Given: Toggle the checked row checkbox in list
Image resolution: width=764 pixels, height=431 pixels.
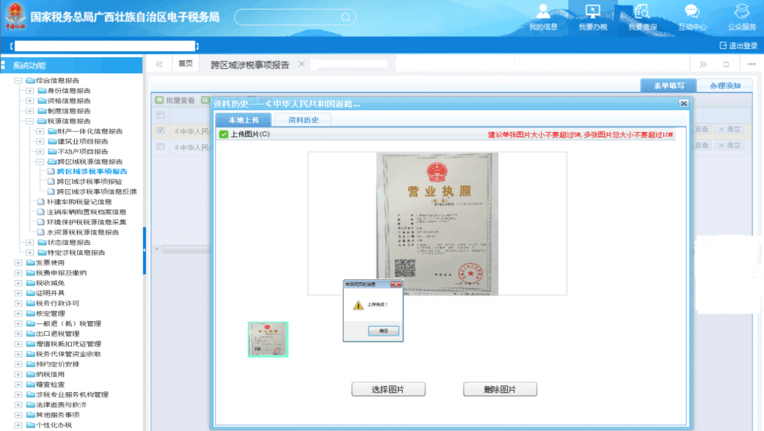Looking at the screenshot, I should tap(160, 130).
